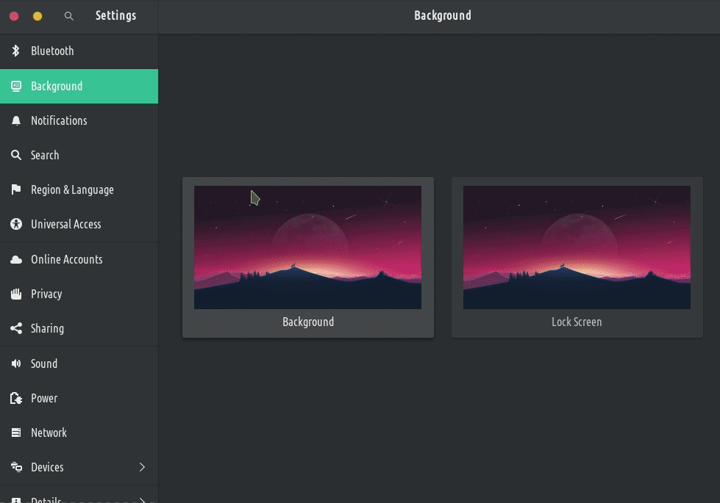Expand Devices using its chevron arrow
This screenshot has width=720, height=503.
pyautogui.click(x=142, y=468)
